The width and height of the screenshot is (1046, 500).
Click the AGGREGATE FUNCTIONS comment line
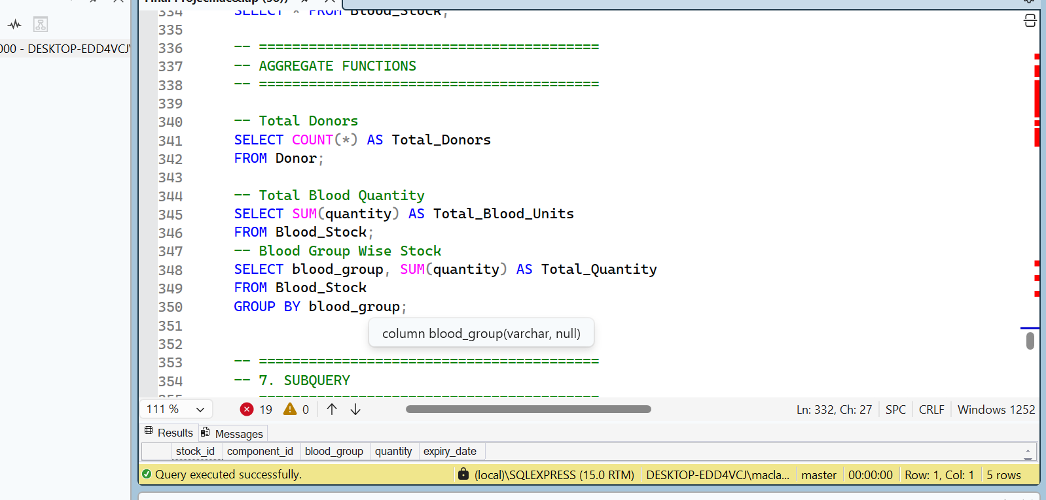[x=325, y=66]
